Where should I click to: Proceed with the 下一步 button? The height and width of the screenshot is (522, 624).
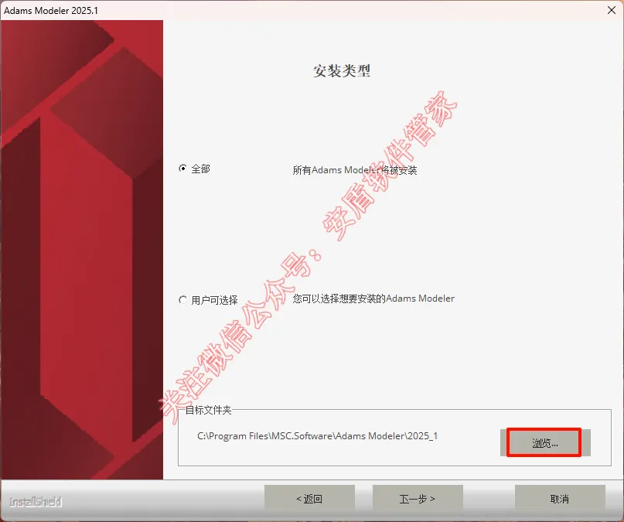click(418, 498)
